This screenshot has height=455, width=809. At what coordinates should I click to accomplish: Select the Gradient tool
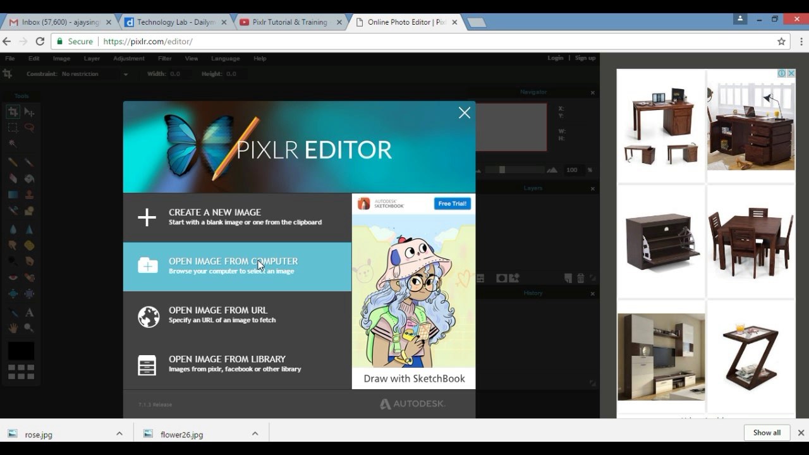click(13, 195)
